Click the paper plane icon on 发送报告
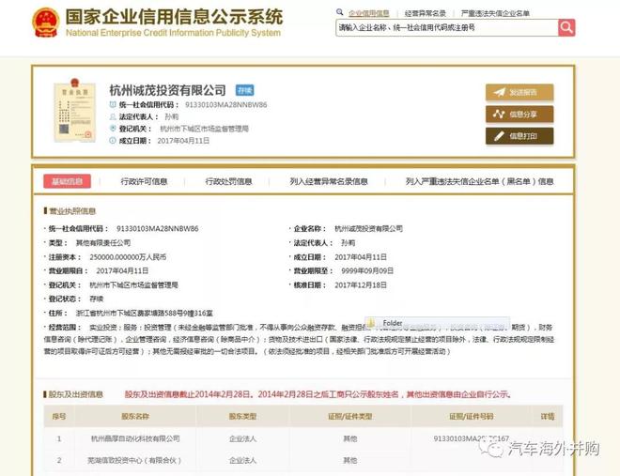 (500, 92)
